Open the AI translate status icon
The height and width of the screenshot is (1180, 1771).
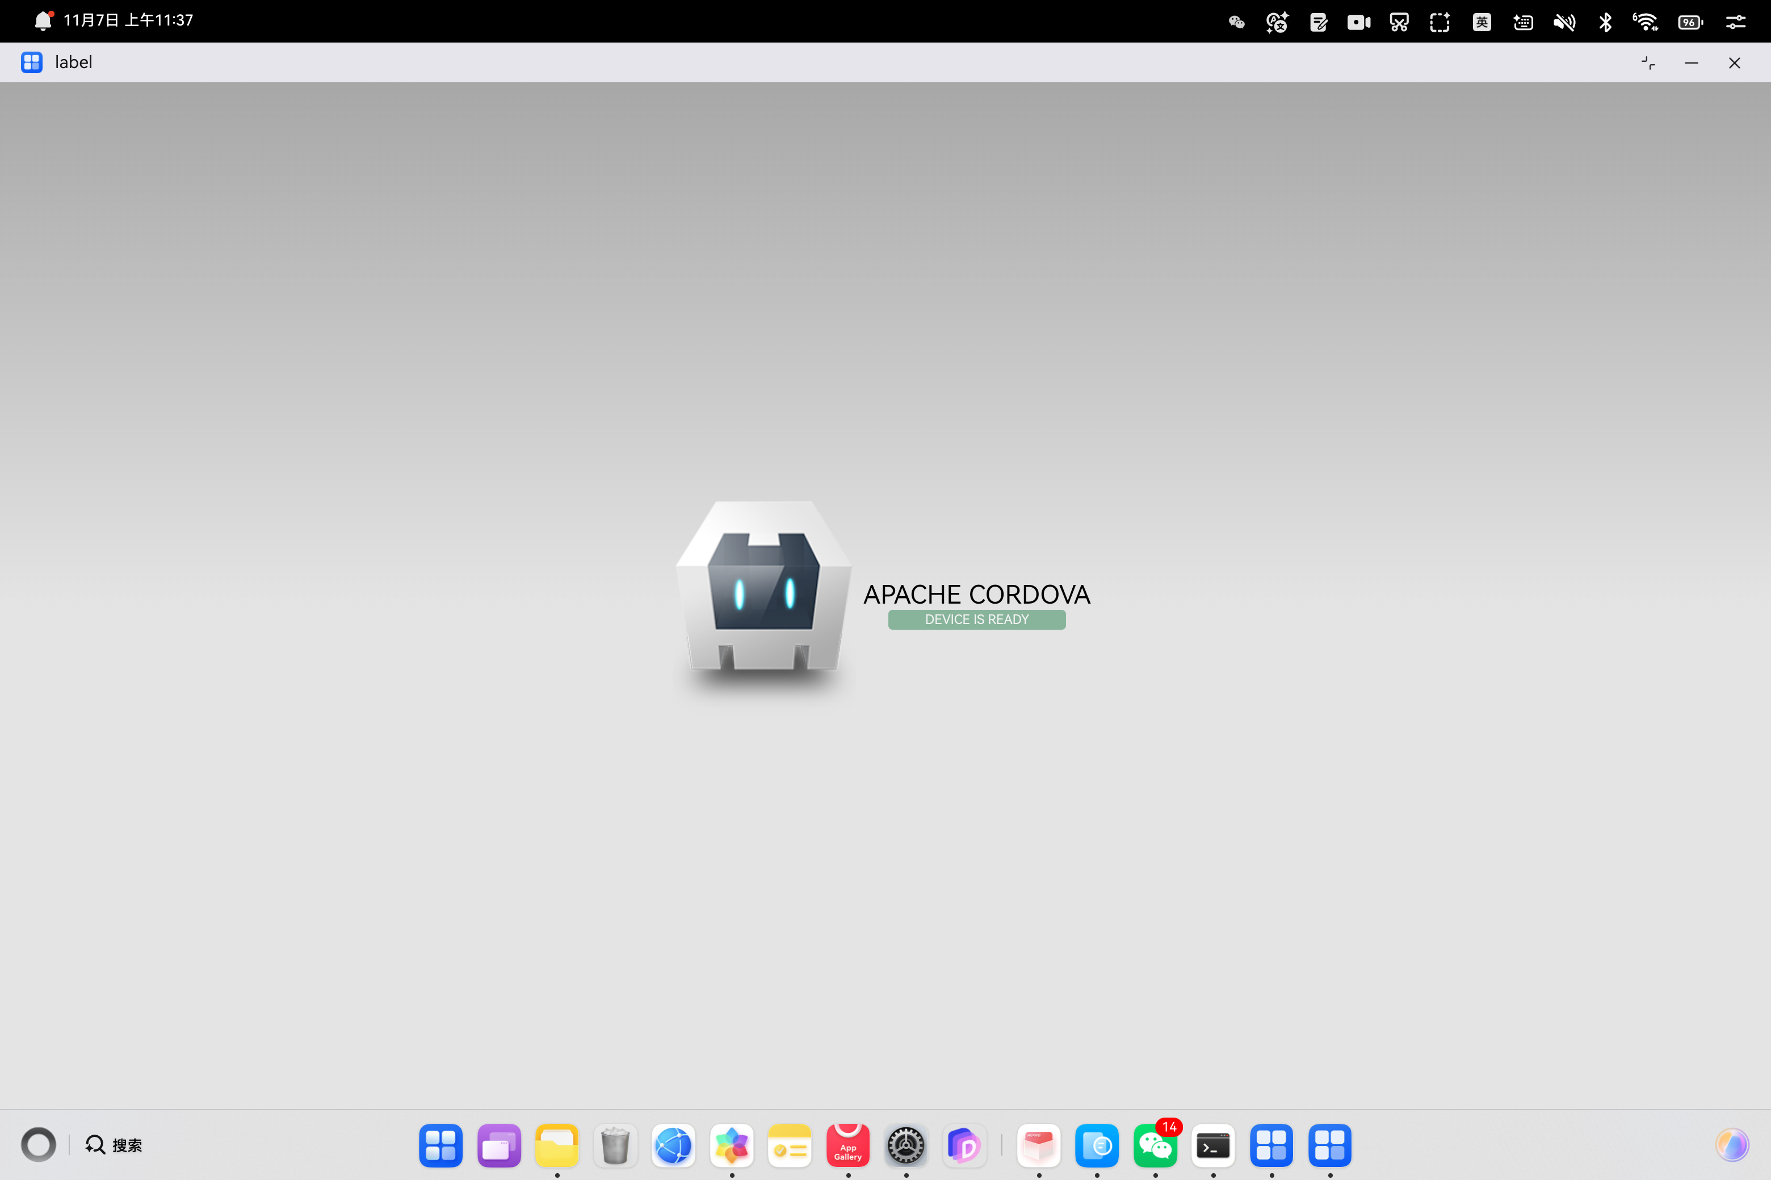point(1277,22)
